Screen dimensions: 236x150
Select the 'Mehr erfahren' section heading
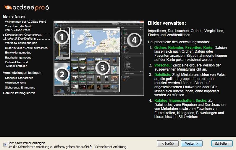tap(14, 16)
